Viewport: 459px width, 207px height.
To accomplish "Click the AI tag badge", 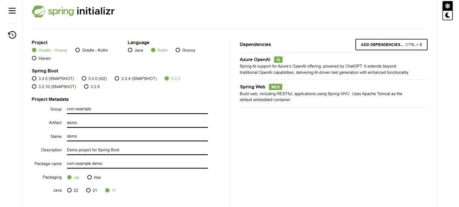I will click(x=278, y=60).
